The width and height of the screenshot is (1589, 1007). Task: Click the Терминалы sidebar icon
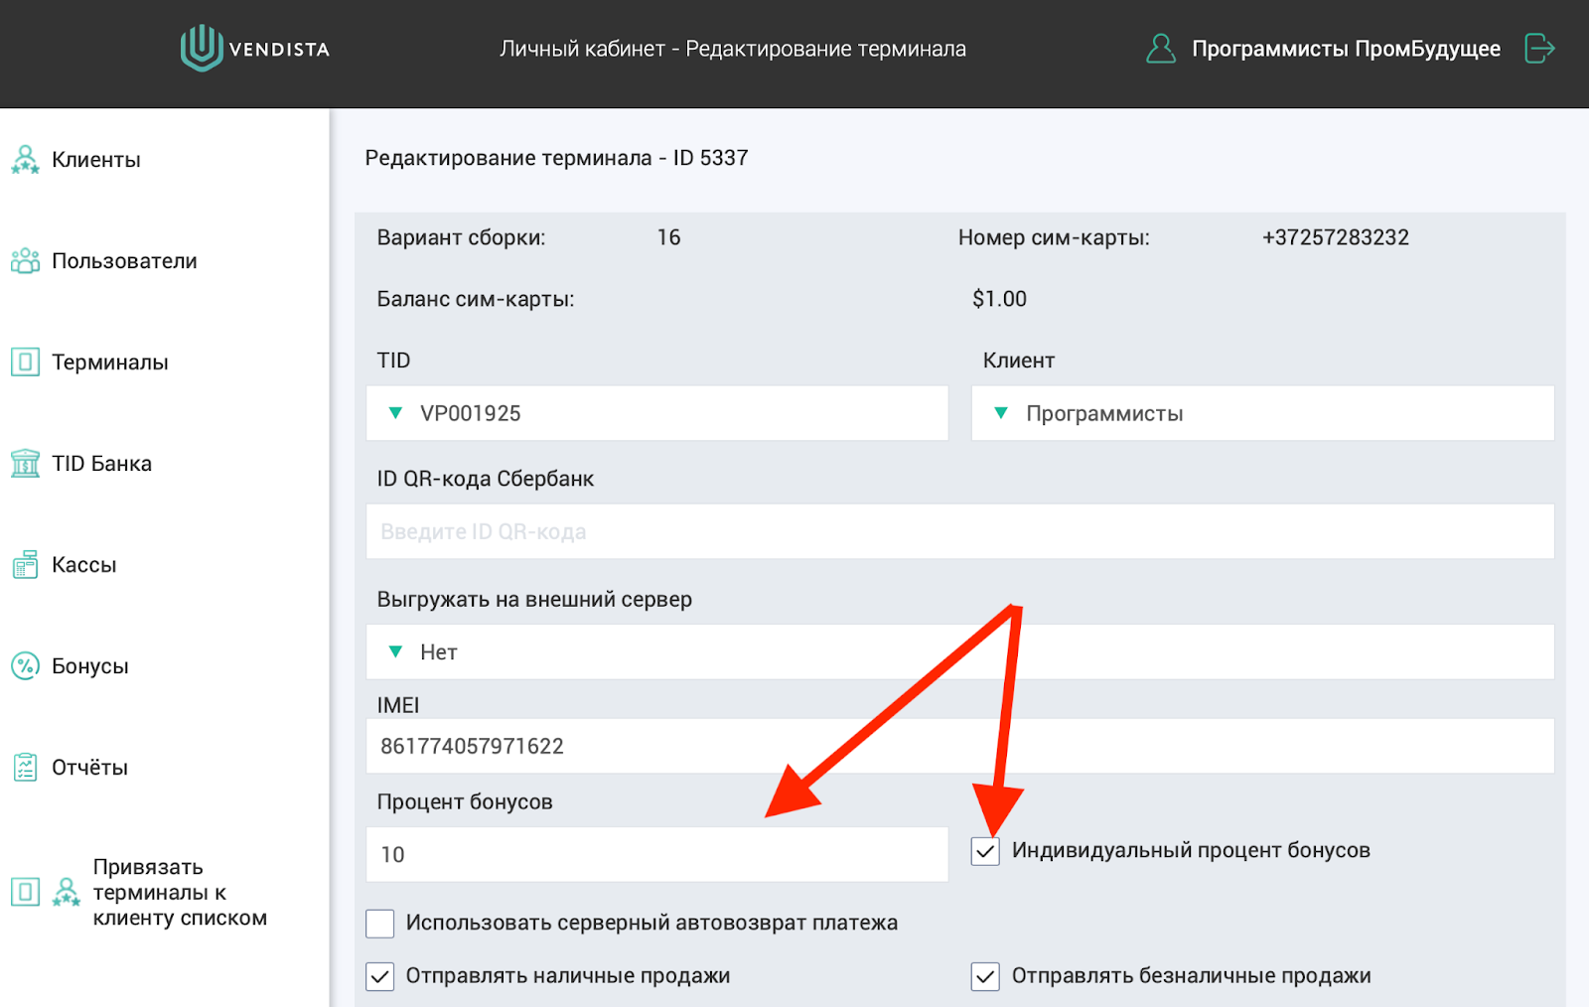[x=25, y=361]
